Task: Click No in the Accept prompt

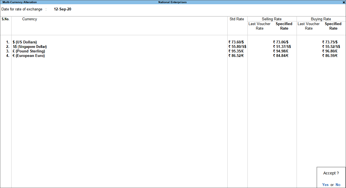Action: [338, 185]
